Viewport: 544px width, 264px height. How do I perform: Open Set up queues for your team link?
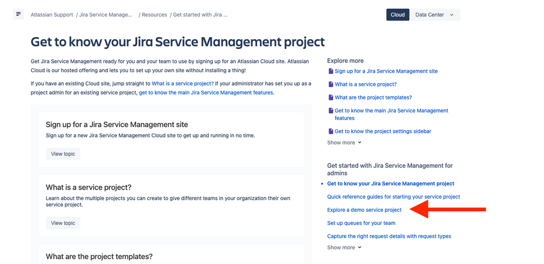tap(361, 223)
